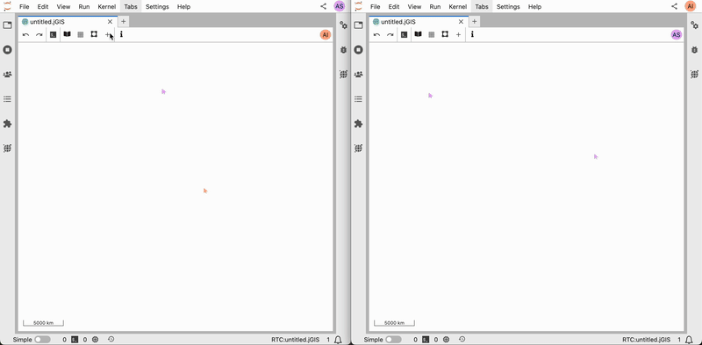Open View menu in left window

63,7
